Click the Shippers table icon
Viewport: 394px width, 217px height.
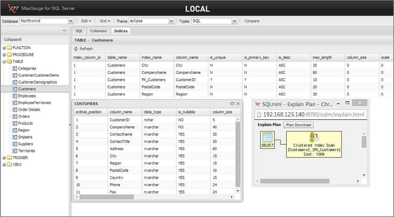point(15,137)
